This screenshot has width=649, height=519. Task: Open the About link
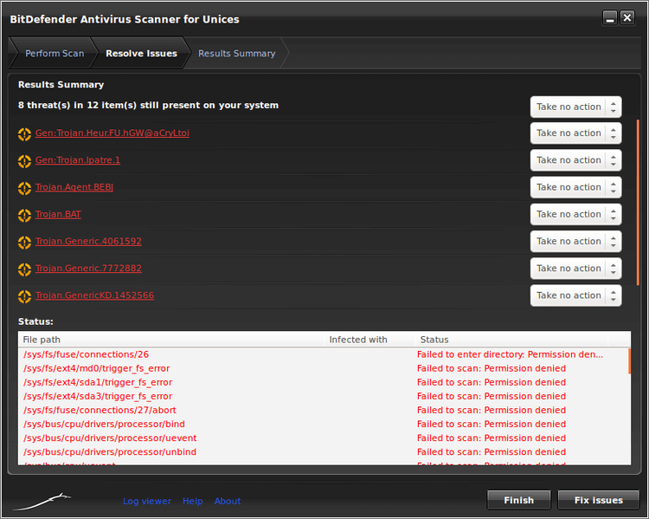tap(228, 501)
